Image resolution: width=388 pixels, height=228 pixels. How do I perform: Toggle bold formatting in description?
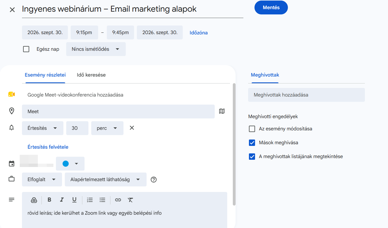[50, 200]
